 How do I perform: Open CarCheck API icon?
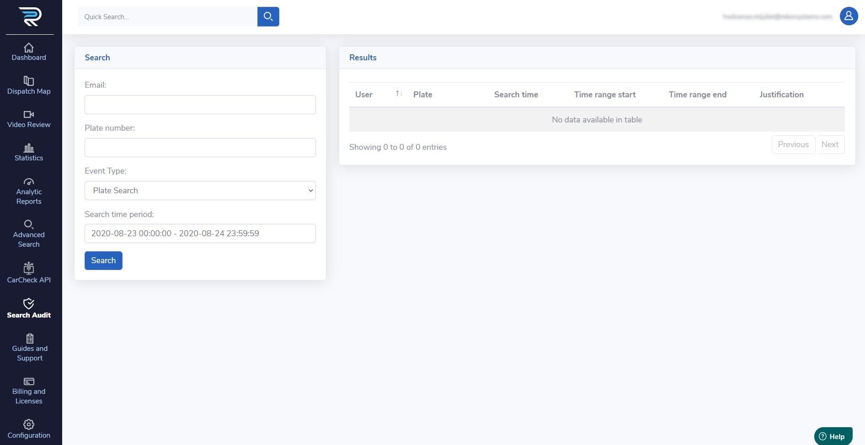29,268
